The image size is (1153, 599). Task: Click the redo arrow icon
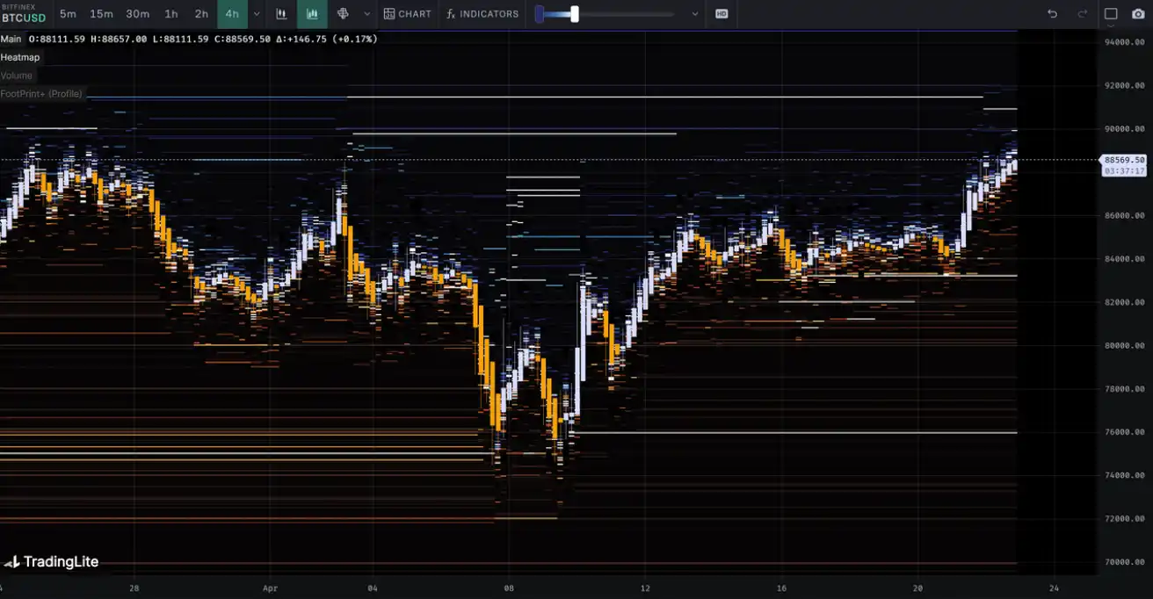pyautogui.click(x=1082, y=14)
